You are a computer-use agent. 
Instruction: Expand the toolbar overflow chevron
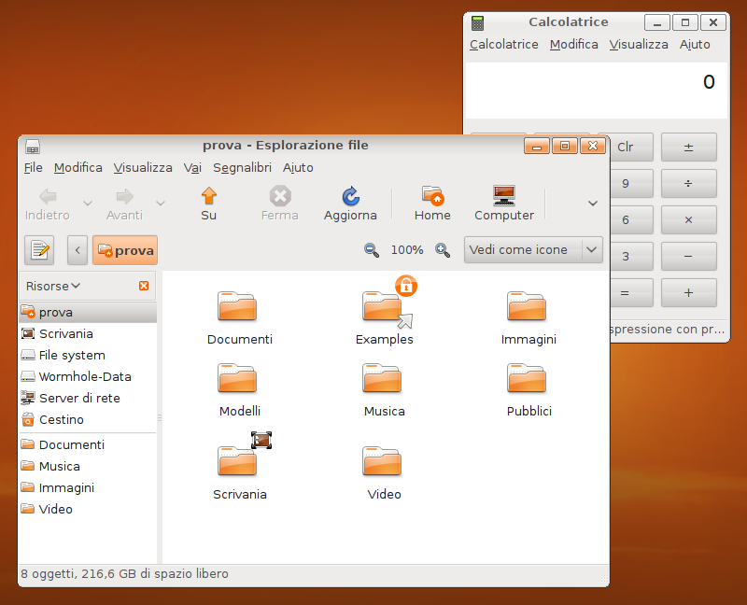coord(592,203)
